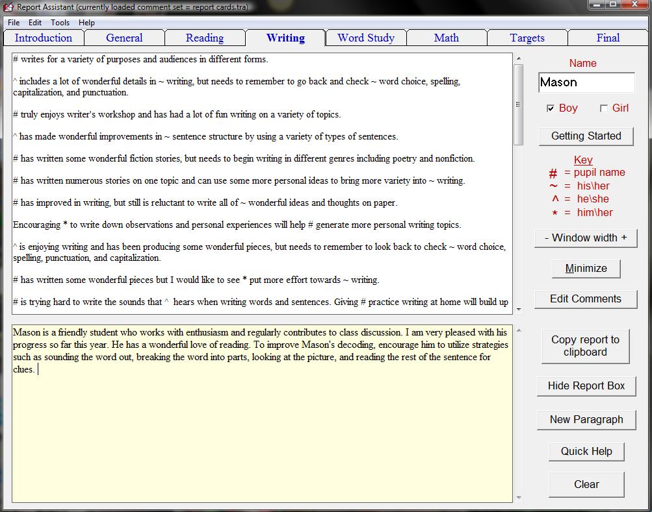Screen dimensions: 652x512
Task: Adjust the Window width stepper button
Action: [x=585, y=238]
